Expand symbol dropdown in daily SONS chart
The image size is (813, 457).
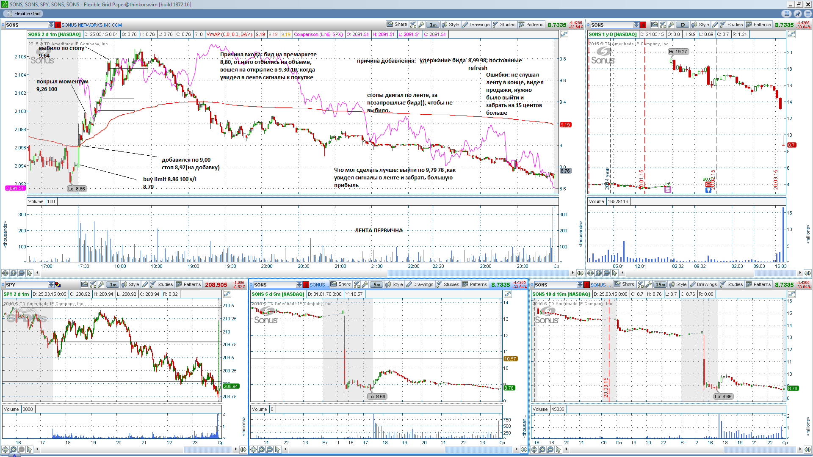click(636, 25)
